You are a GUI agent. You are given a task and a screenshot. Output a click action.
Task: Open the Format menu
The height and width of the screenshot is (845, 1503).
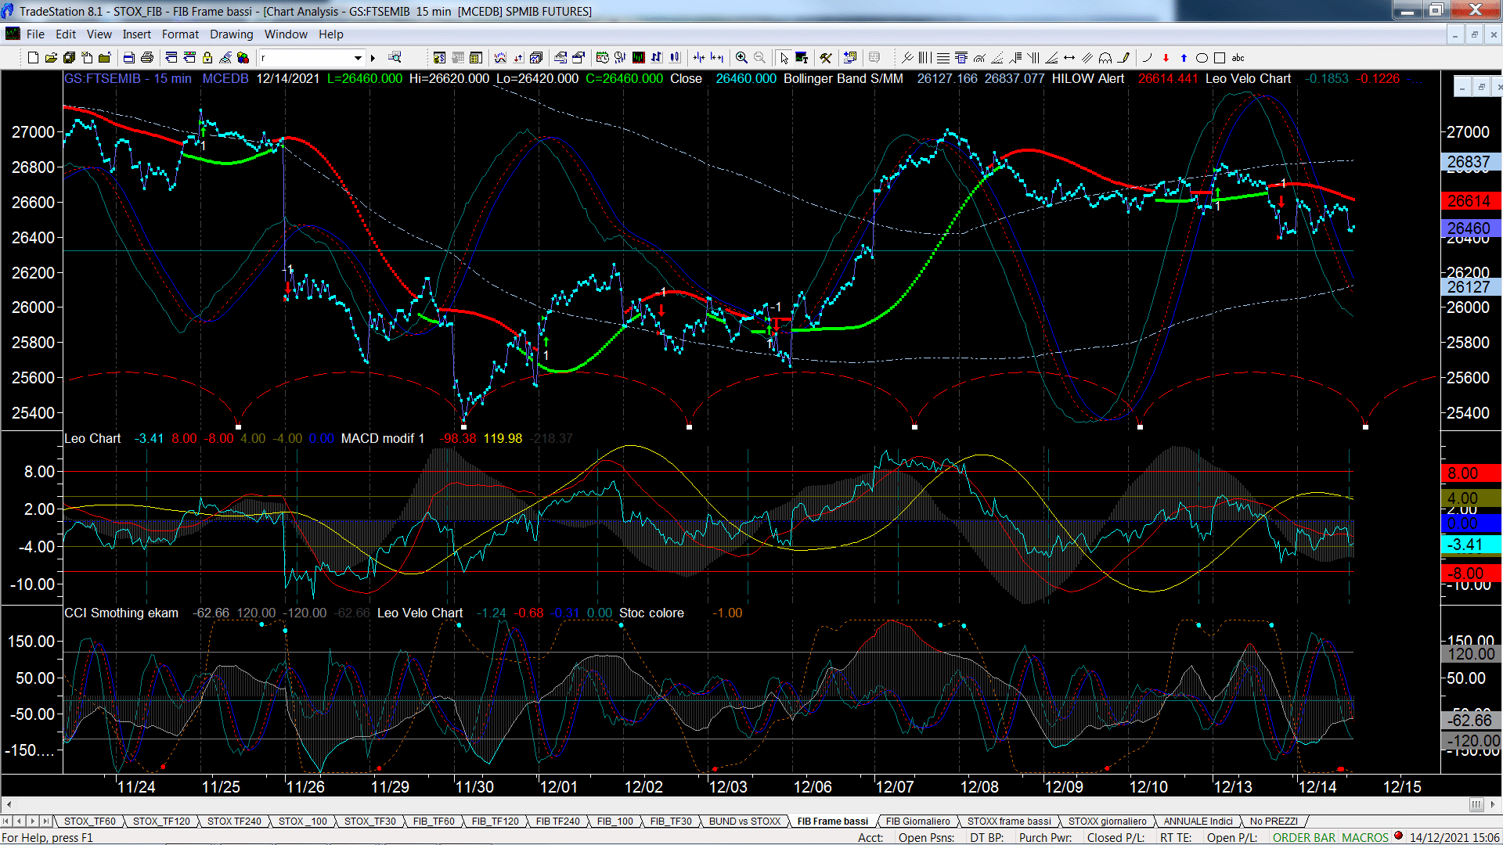click(180, 34)
